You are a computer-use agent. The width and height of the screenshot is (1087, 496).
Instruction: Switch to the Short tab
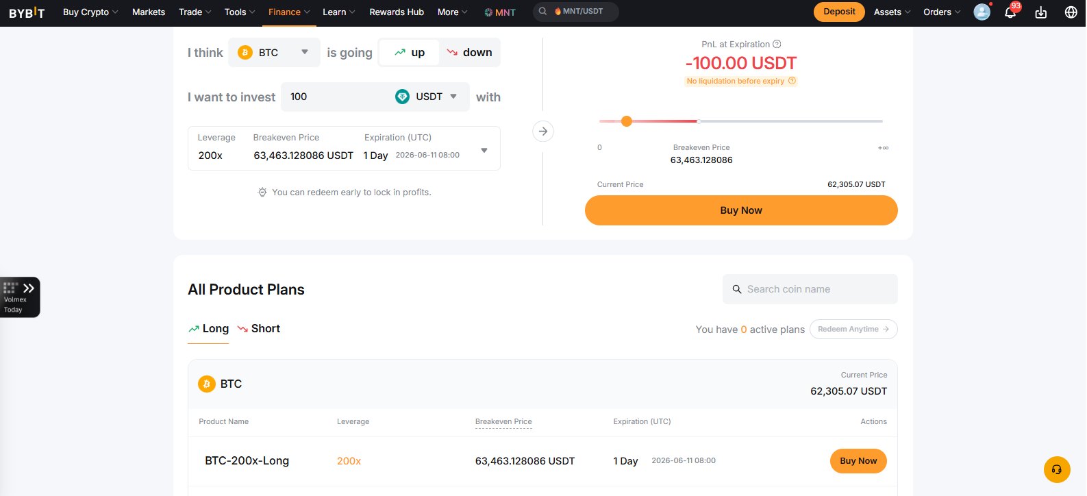(x=259, y=329)
